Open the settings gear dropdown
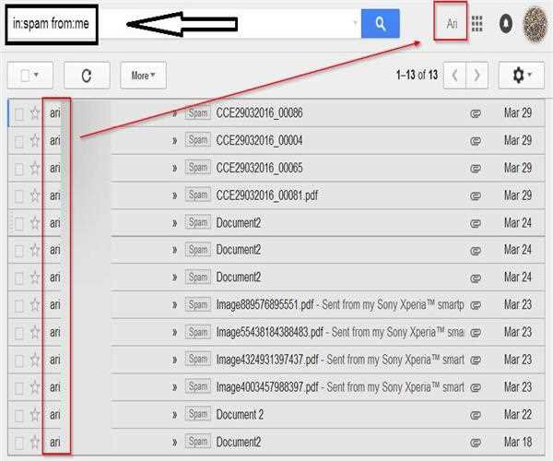Viewport: 553px width, 461px height. pyautogui.click(x=522, y=76)
